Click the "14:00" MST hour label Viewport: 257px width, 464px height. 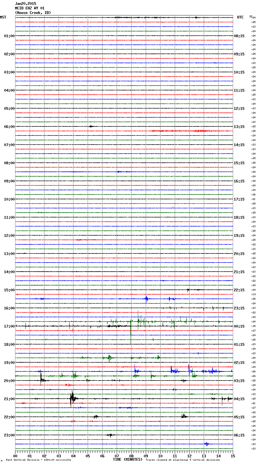click(x=9, y=272)
